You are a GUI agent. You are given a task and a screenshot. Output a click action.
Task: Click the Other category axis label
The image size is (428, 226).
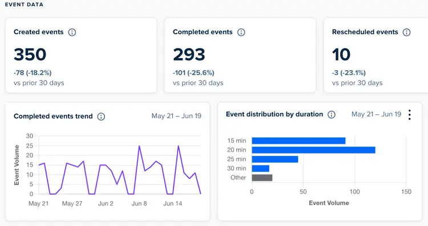[x=239, y=177]
